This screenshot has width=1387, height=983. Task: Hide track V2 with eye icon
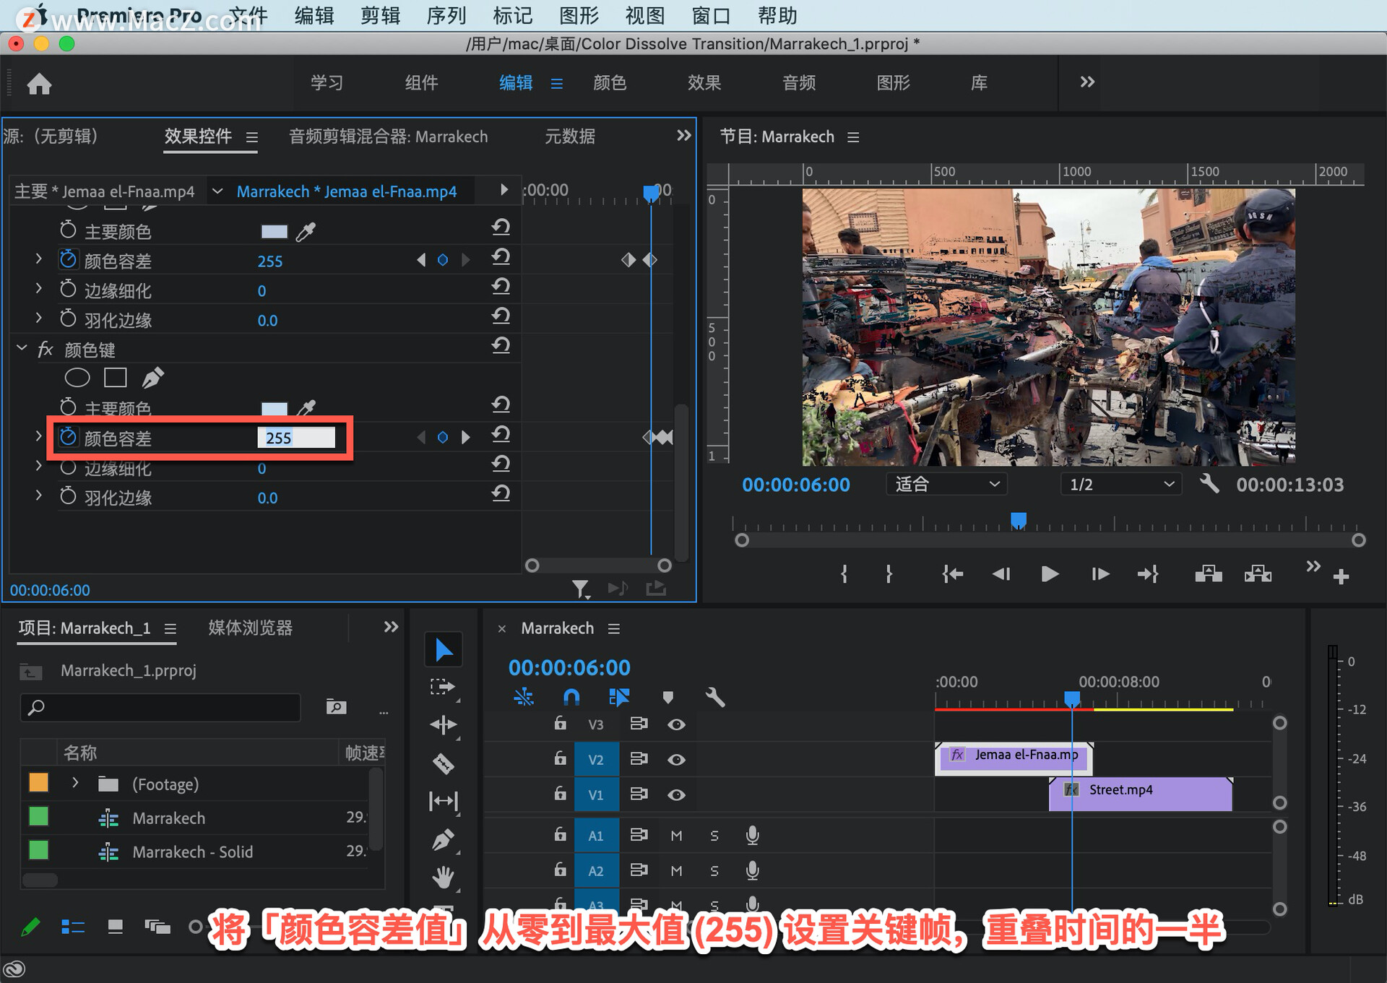tap(676, 759)
